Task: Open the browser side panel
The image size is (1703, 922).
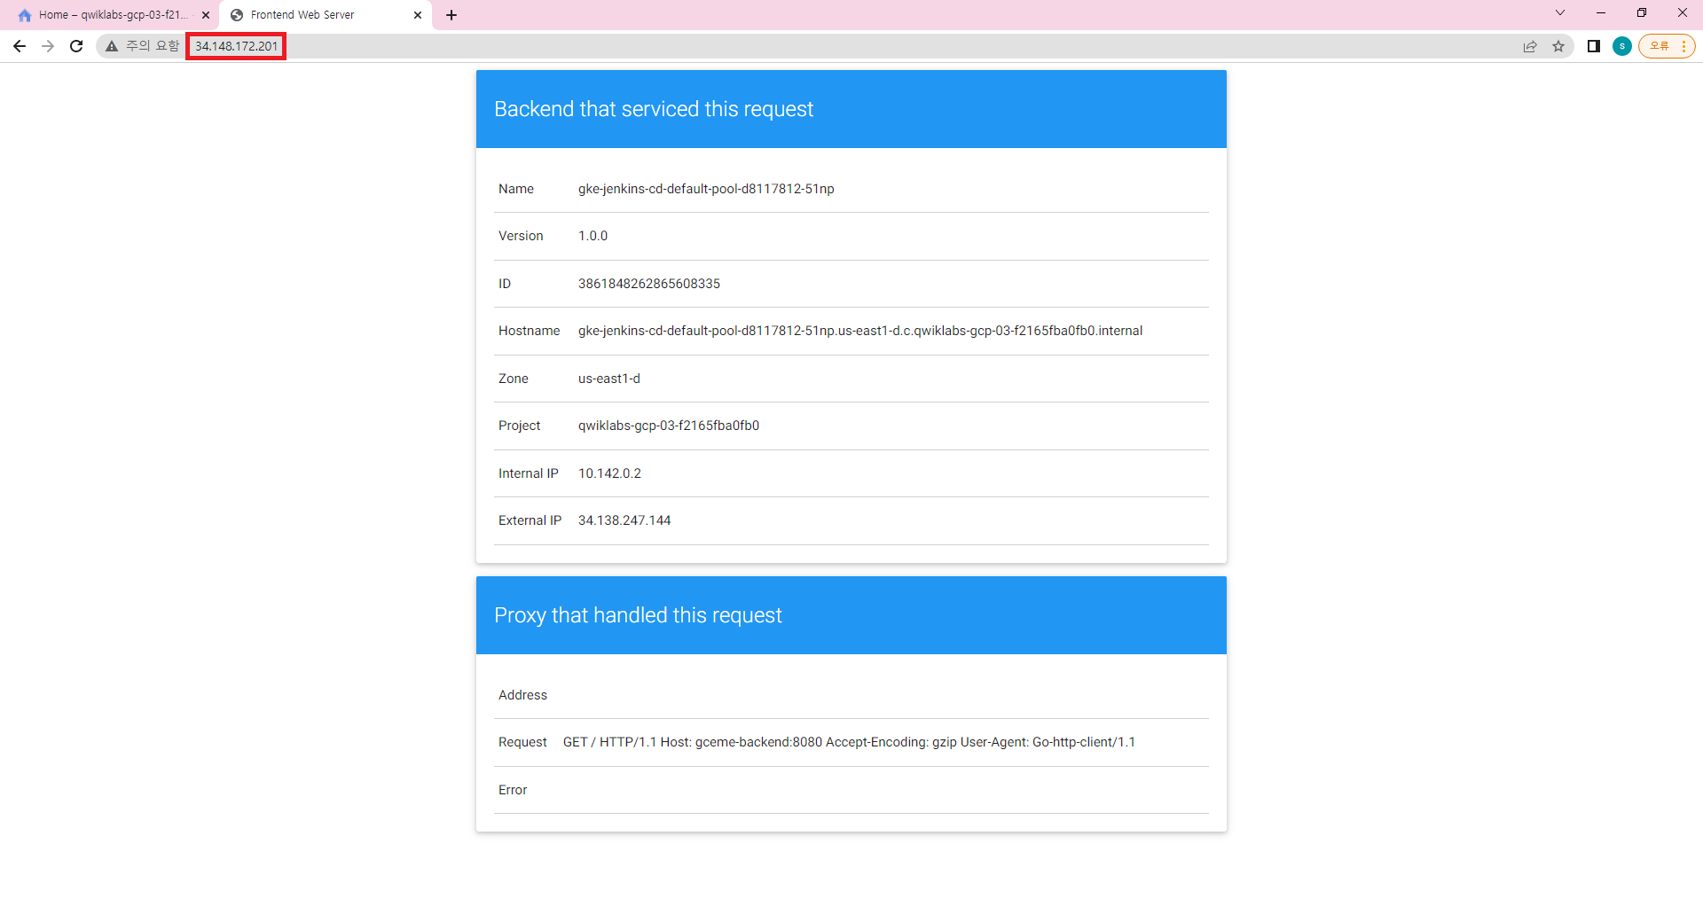Action: point(1594,46)
